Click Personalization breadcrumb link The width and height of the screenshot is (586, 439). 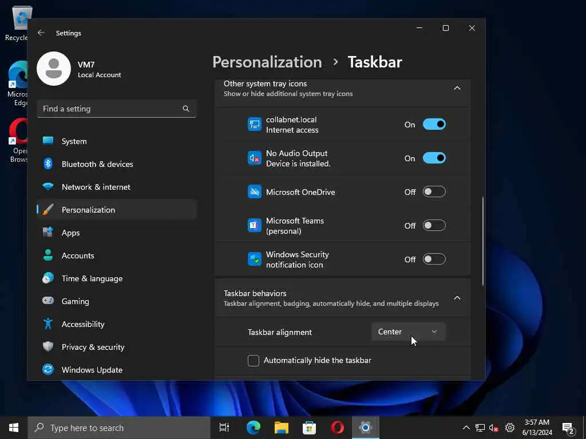[267, 62]
